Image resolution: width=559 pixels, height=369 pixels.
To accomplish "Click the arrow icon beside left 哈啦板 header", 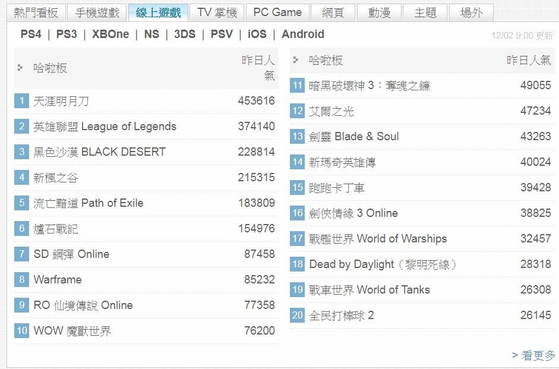I will coord(21,68).
